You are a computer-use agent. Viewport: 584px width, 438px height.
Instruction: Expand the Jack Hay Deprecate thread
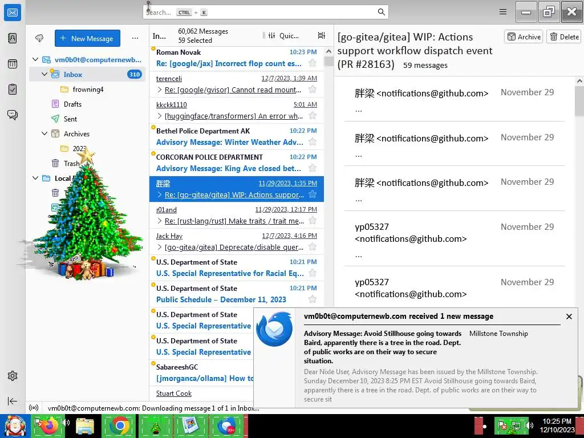(x=160, y=247)
